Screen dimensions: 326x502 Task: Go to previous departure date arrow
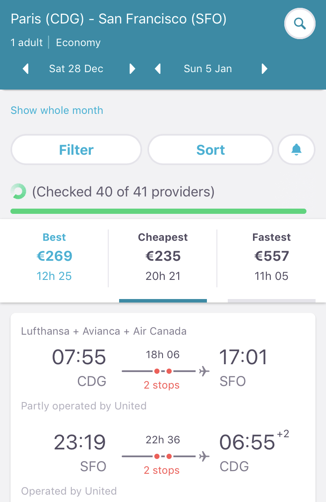(26, 69)
